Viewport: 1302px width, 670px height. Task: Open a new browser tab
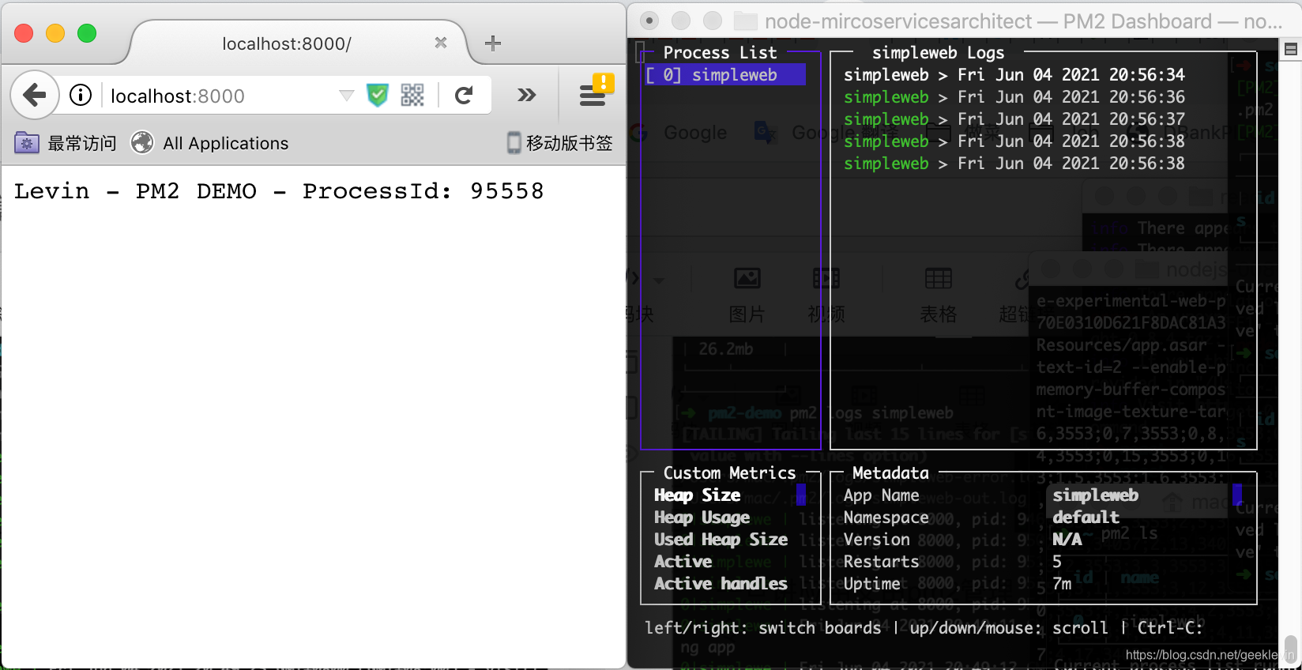[x=493, y=43]
